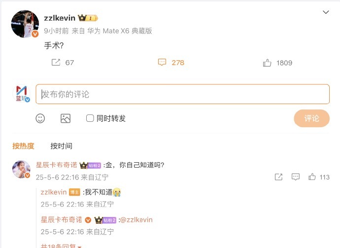
Task: Repost 星辰卡布奇诺's comment via share icon
Action: pos(278,177)
